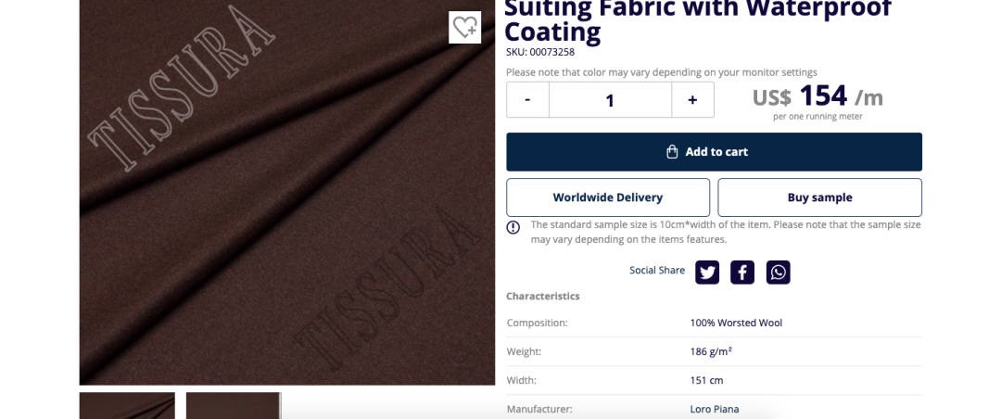
Task: Click the standard sample size note text
Action: tap(725, 232)
